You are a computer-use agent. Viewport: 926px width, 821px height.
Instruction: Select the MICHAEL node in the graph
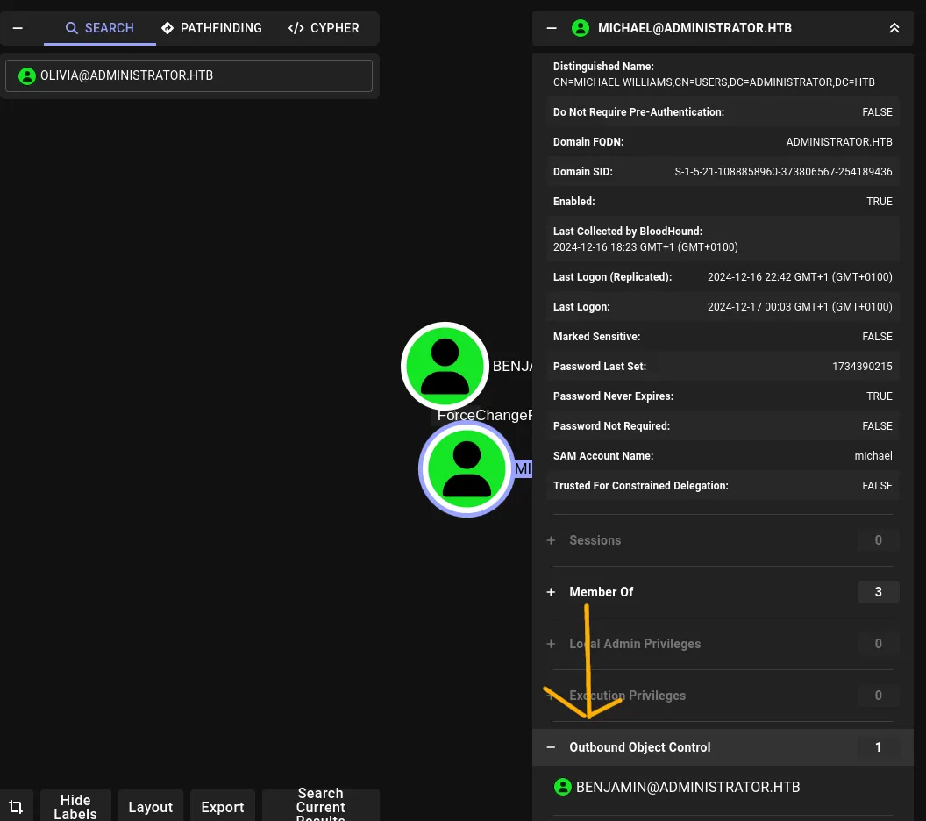467,468
